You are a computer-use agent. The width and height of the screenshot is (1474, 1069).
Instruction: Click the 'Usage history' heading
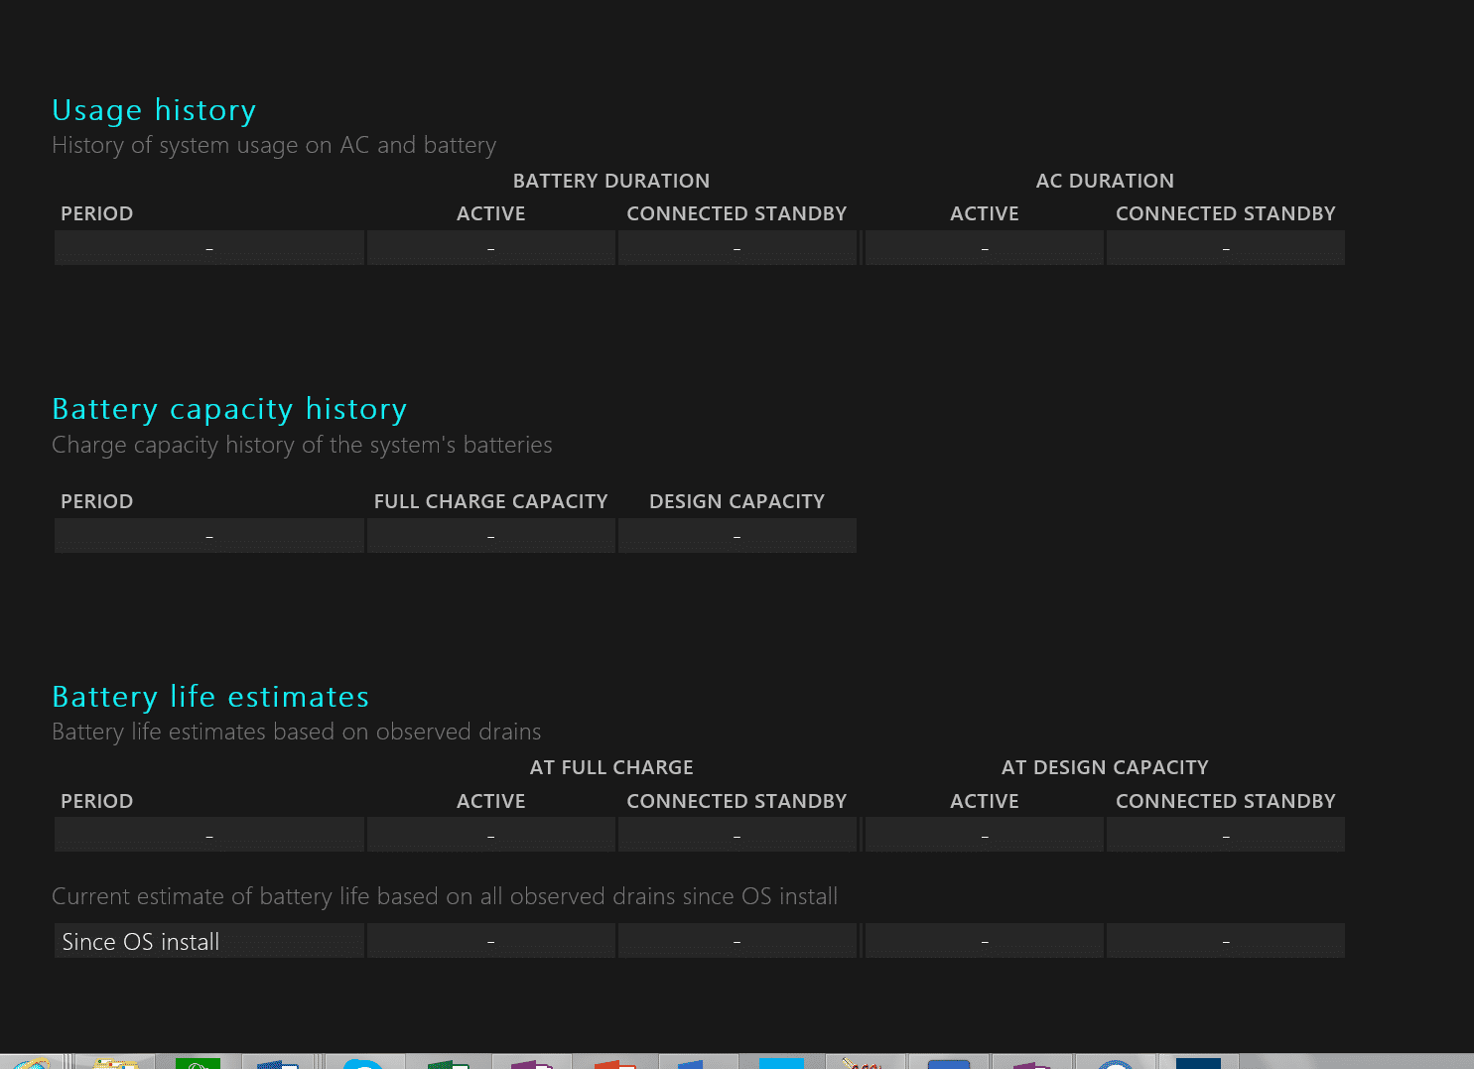coord(154,110)
